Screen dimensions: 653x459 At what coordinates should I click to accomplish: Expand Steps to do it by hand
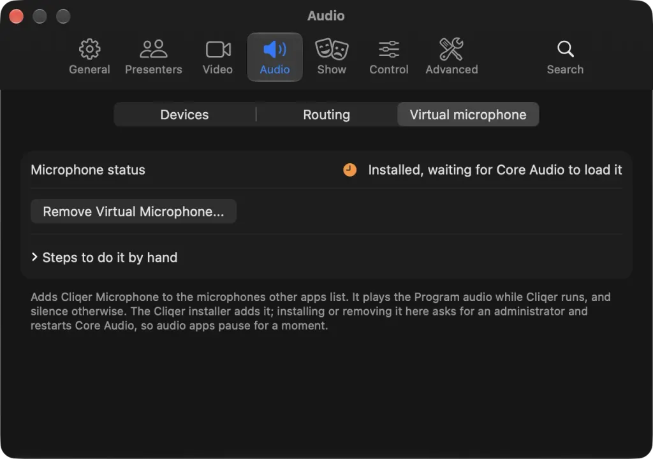click(105, 258)
